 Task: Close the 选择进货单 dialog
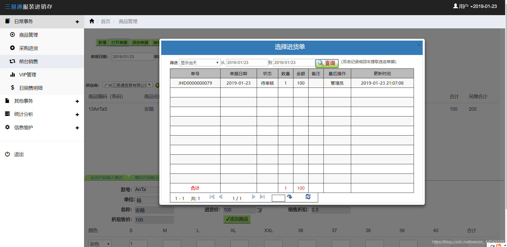pyautogui.click(x=419, y=45)
